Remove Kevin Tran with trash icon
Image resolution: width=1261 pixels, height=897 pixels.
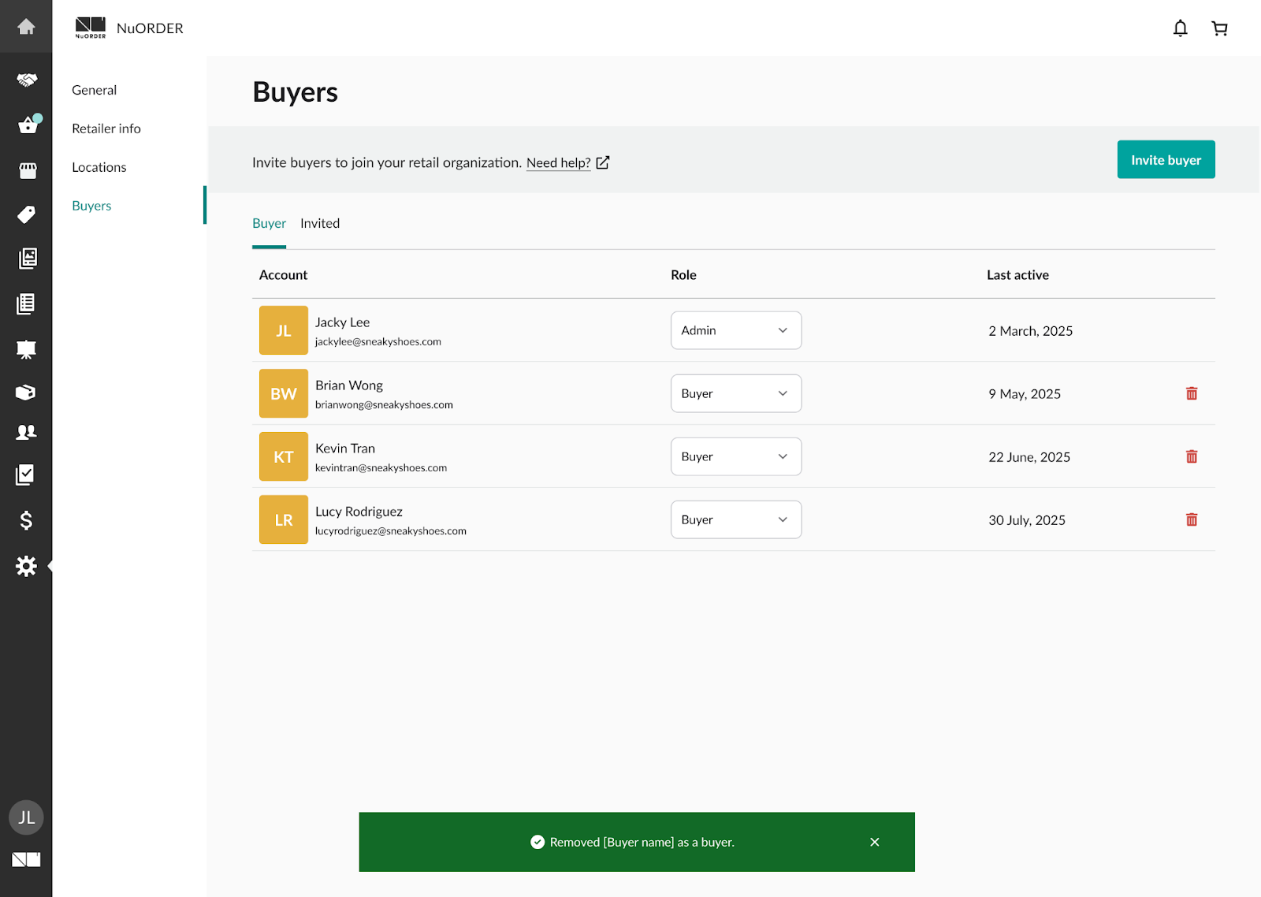[1191, 456]
